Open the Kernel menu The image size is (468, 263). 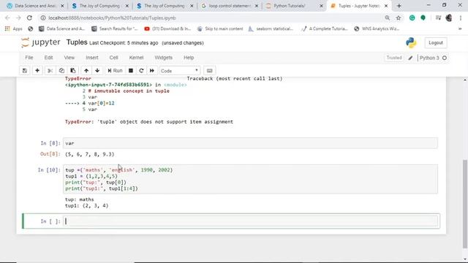point(136,58)
